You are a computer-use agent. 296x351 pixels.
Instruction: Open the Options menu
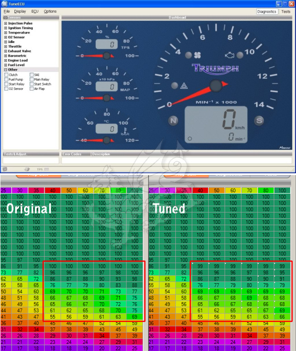[50, 11]
